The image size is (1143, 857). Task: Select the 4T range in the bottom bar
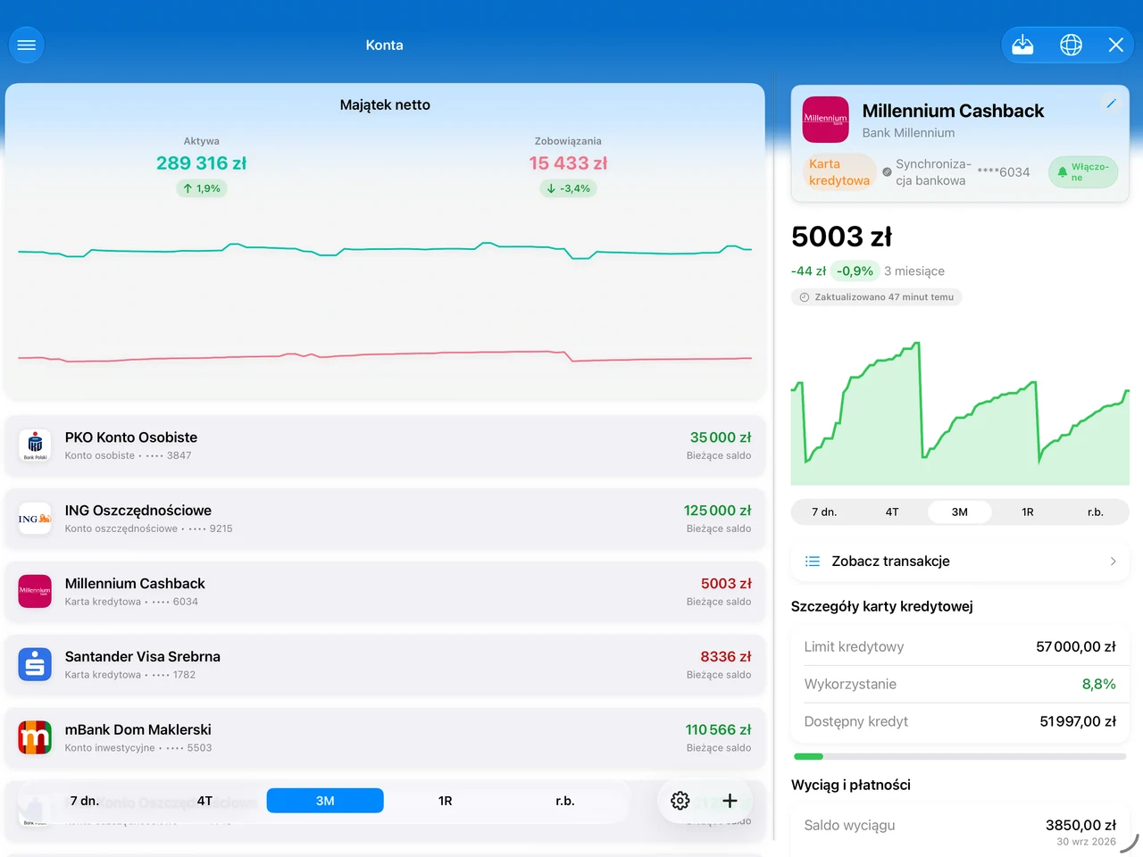point(204,801)
